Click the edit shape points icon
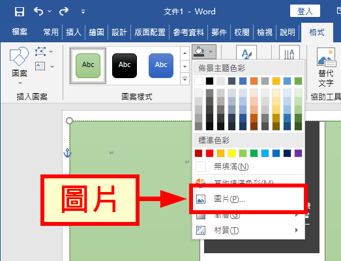This screenshot has height=261, width=341. [40, 51]
